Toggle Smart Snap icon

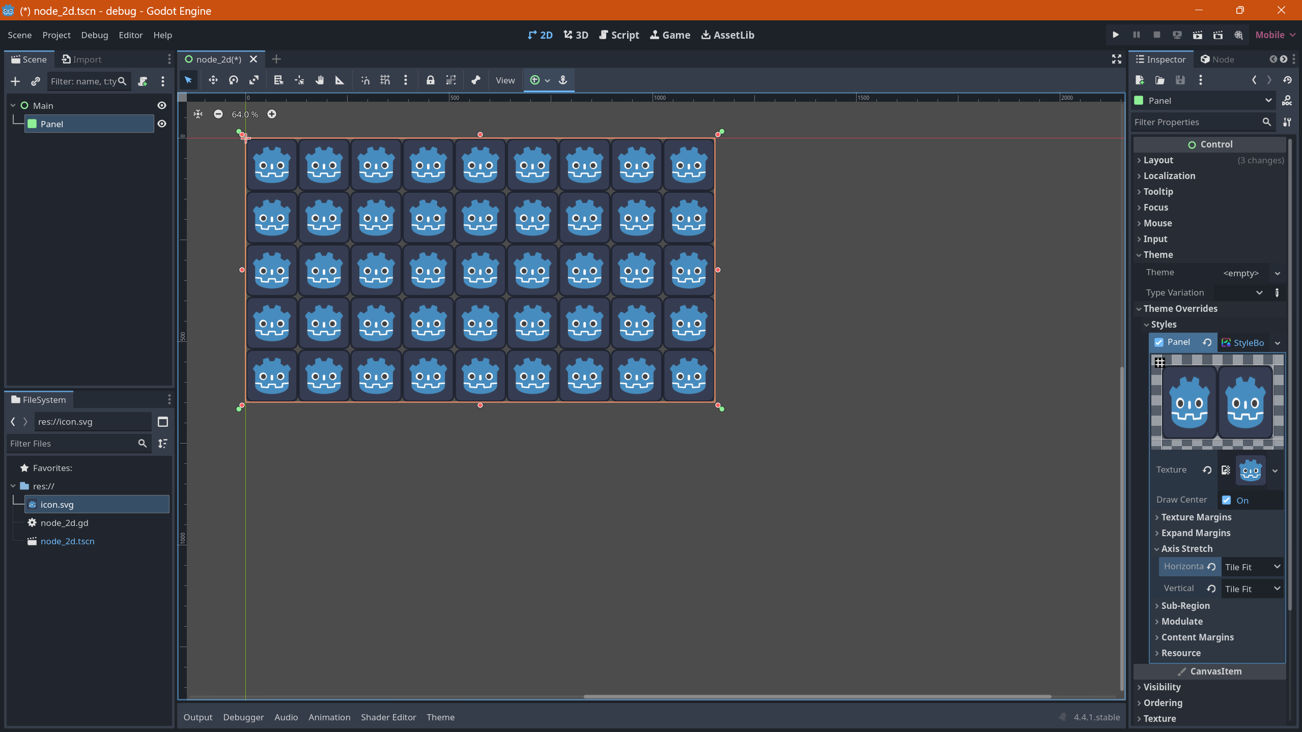[365, 80]
